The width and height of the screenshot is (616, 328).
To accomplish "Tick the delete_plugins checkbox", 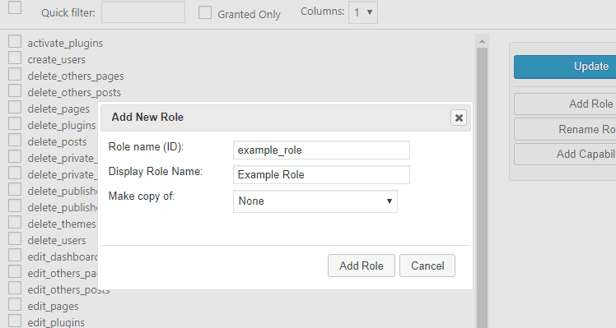I will 15,123.
